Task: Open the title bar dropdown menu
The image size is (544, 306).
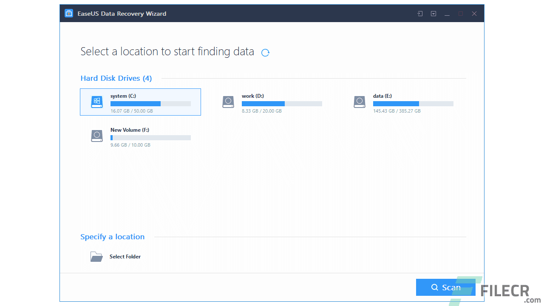Action: [433, 13]
